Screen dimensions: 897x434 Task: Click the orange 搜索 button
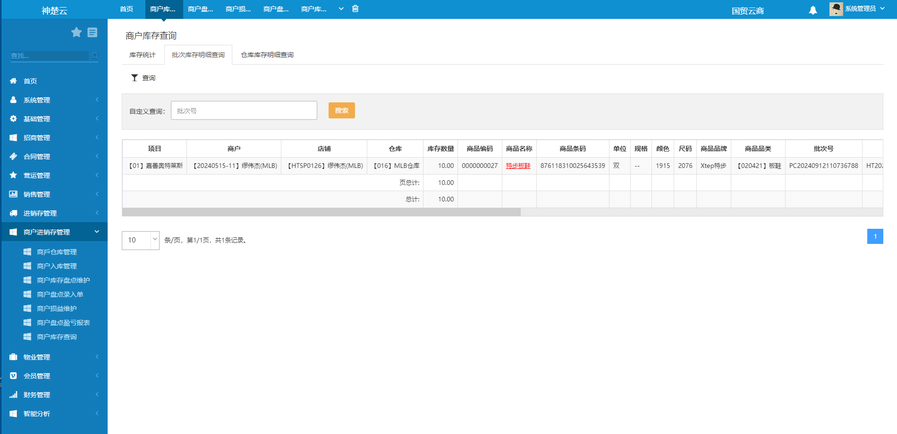tap(342, 110)
